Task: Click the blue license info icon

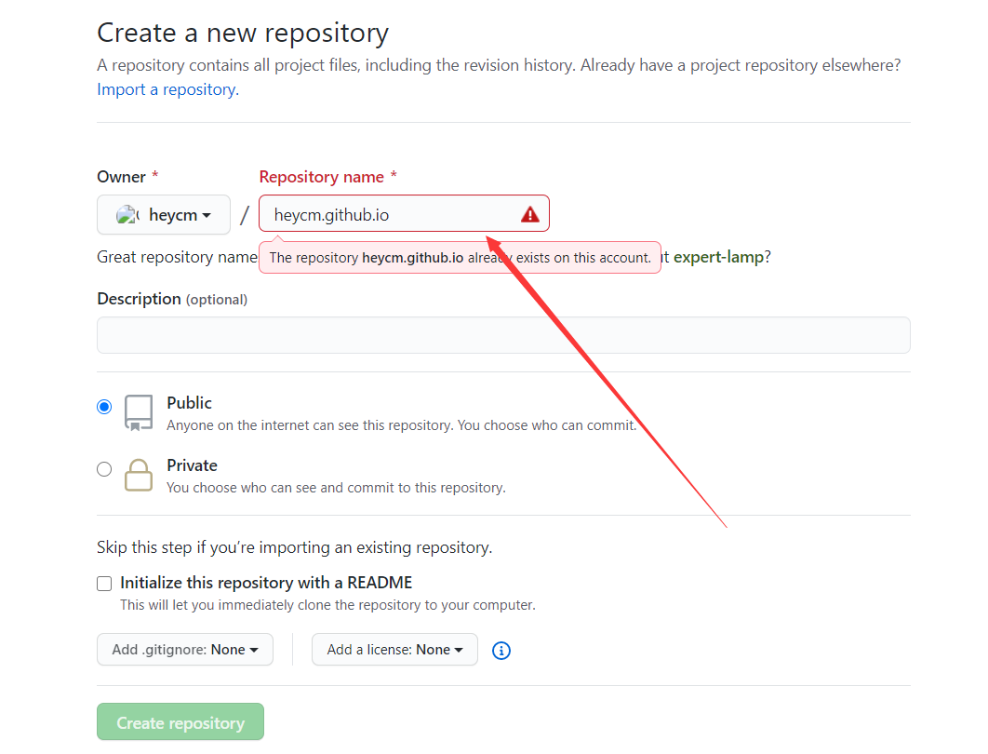Action: [x=501, y=651]
